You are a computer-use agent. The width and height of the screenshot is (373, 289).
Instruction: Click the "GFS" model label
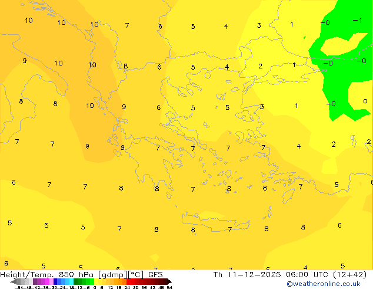(155, 275)
